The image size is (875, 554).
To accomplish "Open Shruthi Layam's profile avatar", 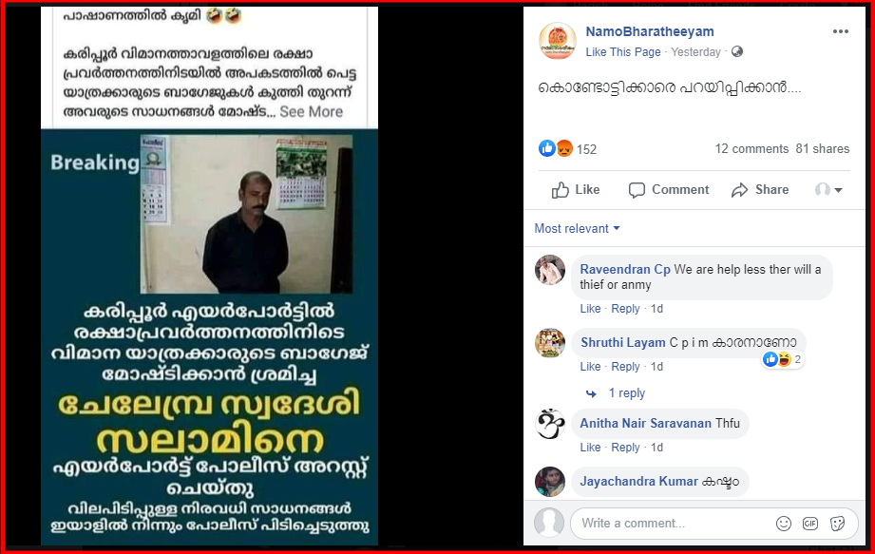I will tap(550, 343).
